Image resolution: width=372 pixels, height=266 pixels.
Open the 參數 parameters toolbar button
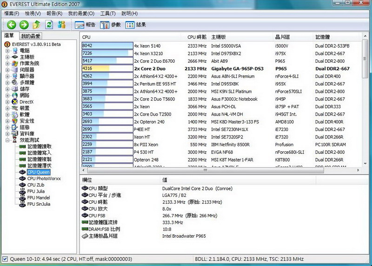[110, 25]
